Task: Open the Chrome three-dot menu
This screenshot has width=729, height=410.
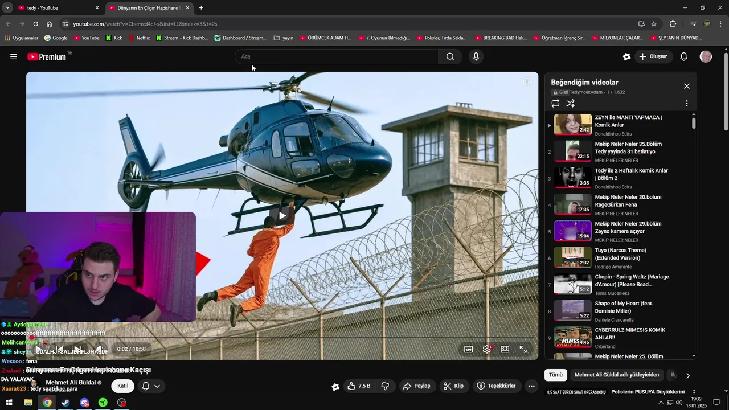Action: (720, 24)
